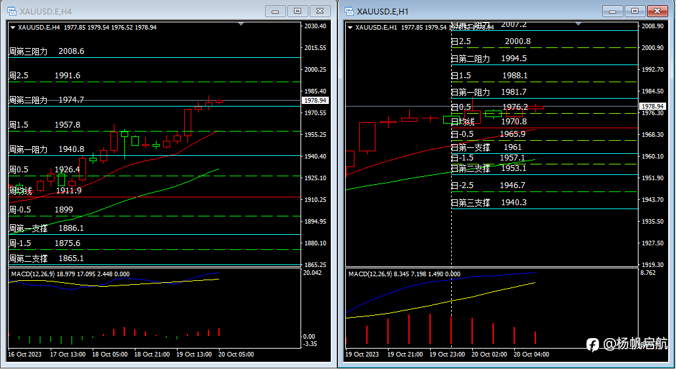Image resolution: width=676 pixels, height=369 pixels.
Task: Click daily first resistance 1981.7 label
Action: [489, 92]
